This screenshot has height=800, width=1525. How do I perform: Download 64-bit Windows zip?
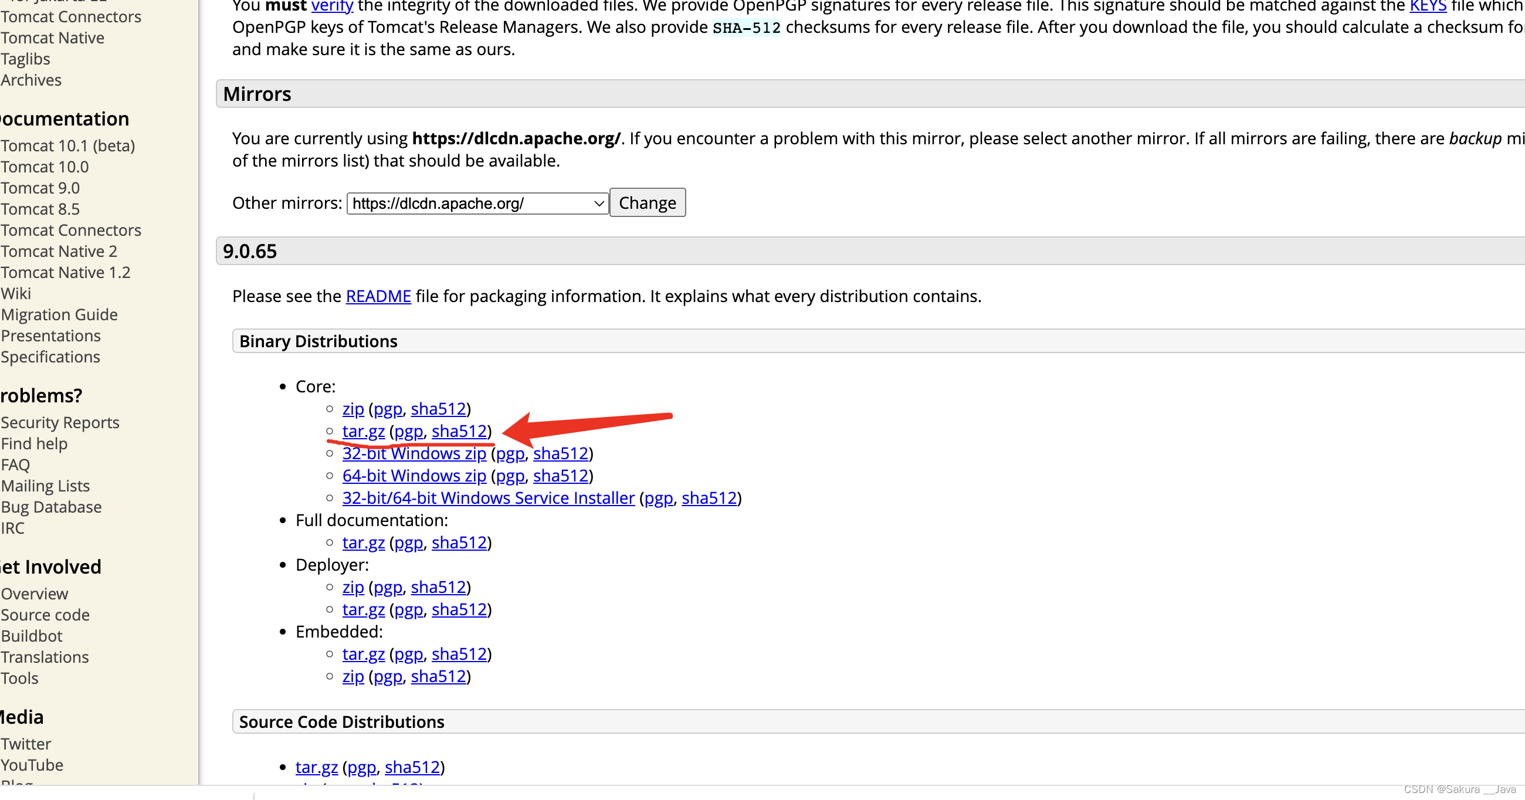point(414,476)
